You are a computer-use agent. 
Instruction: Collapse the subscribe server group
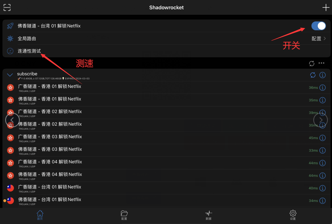point(10,75)
